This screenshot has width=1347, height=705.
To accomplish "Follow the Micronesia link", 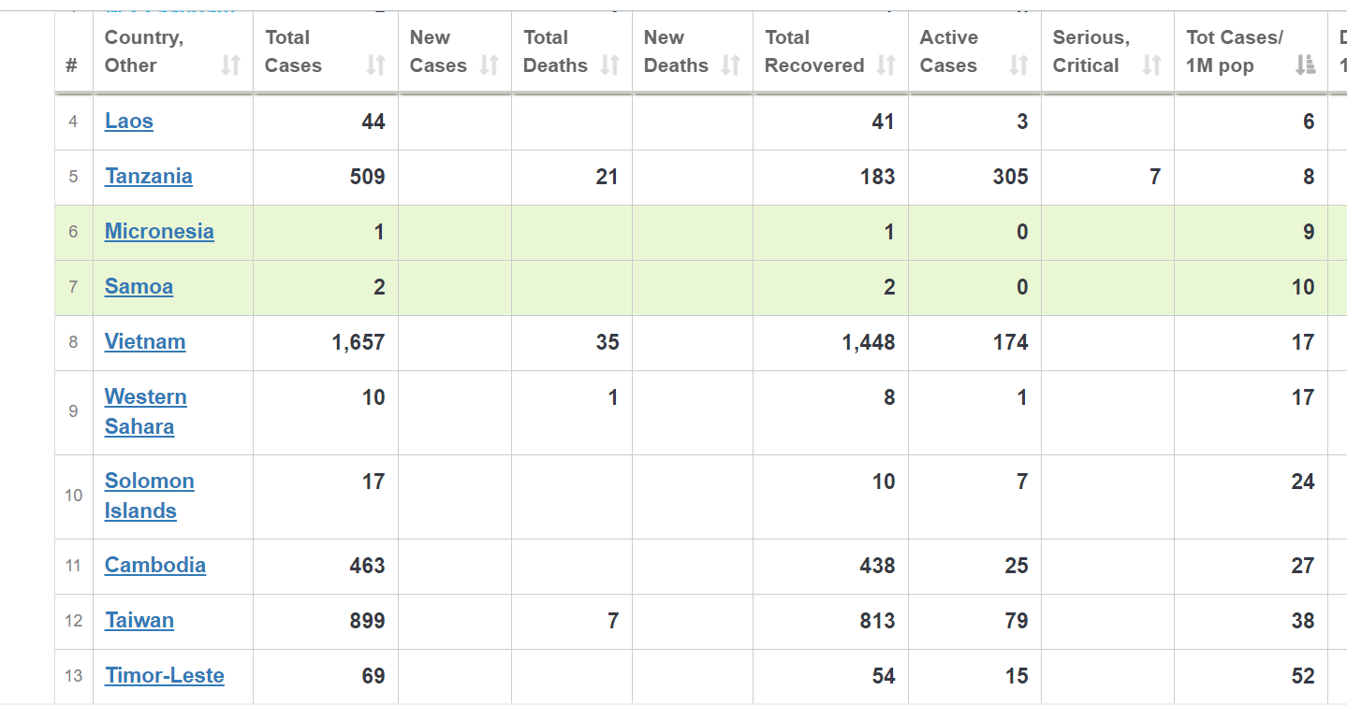I will 159,232.
